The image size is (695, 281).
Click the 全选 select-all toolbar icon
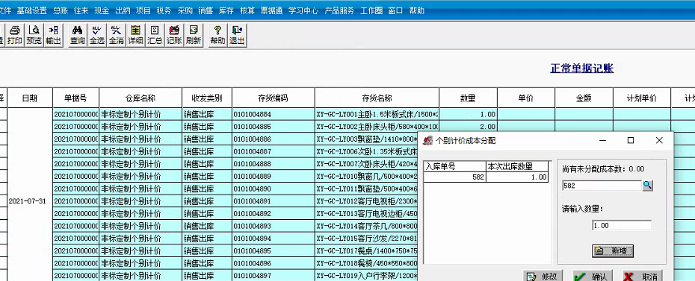click(x=97, y=35)
